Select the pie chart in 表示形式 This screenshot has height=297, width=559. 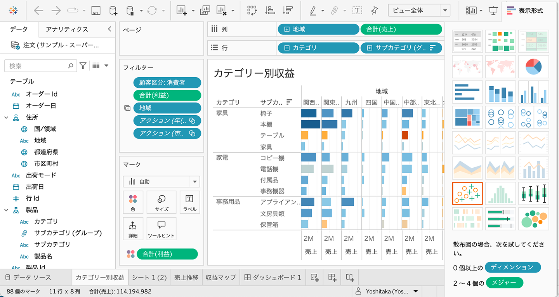533,66
